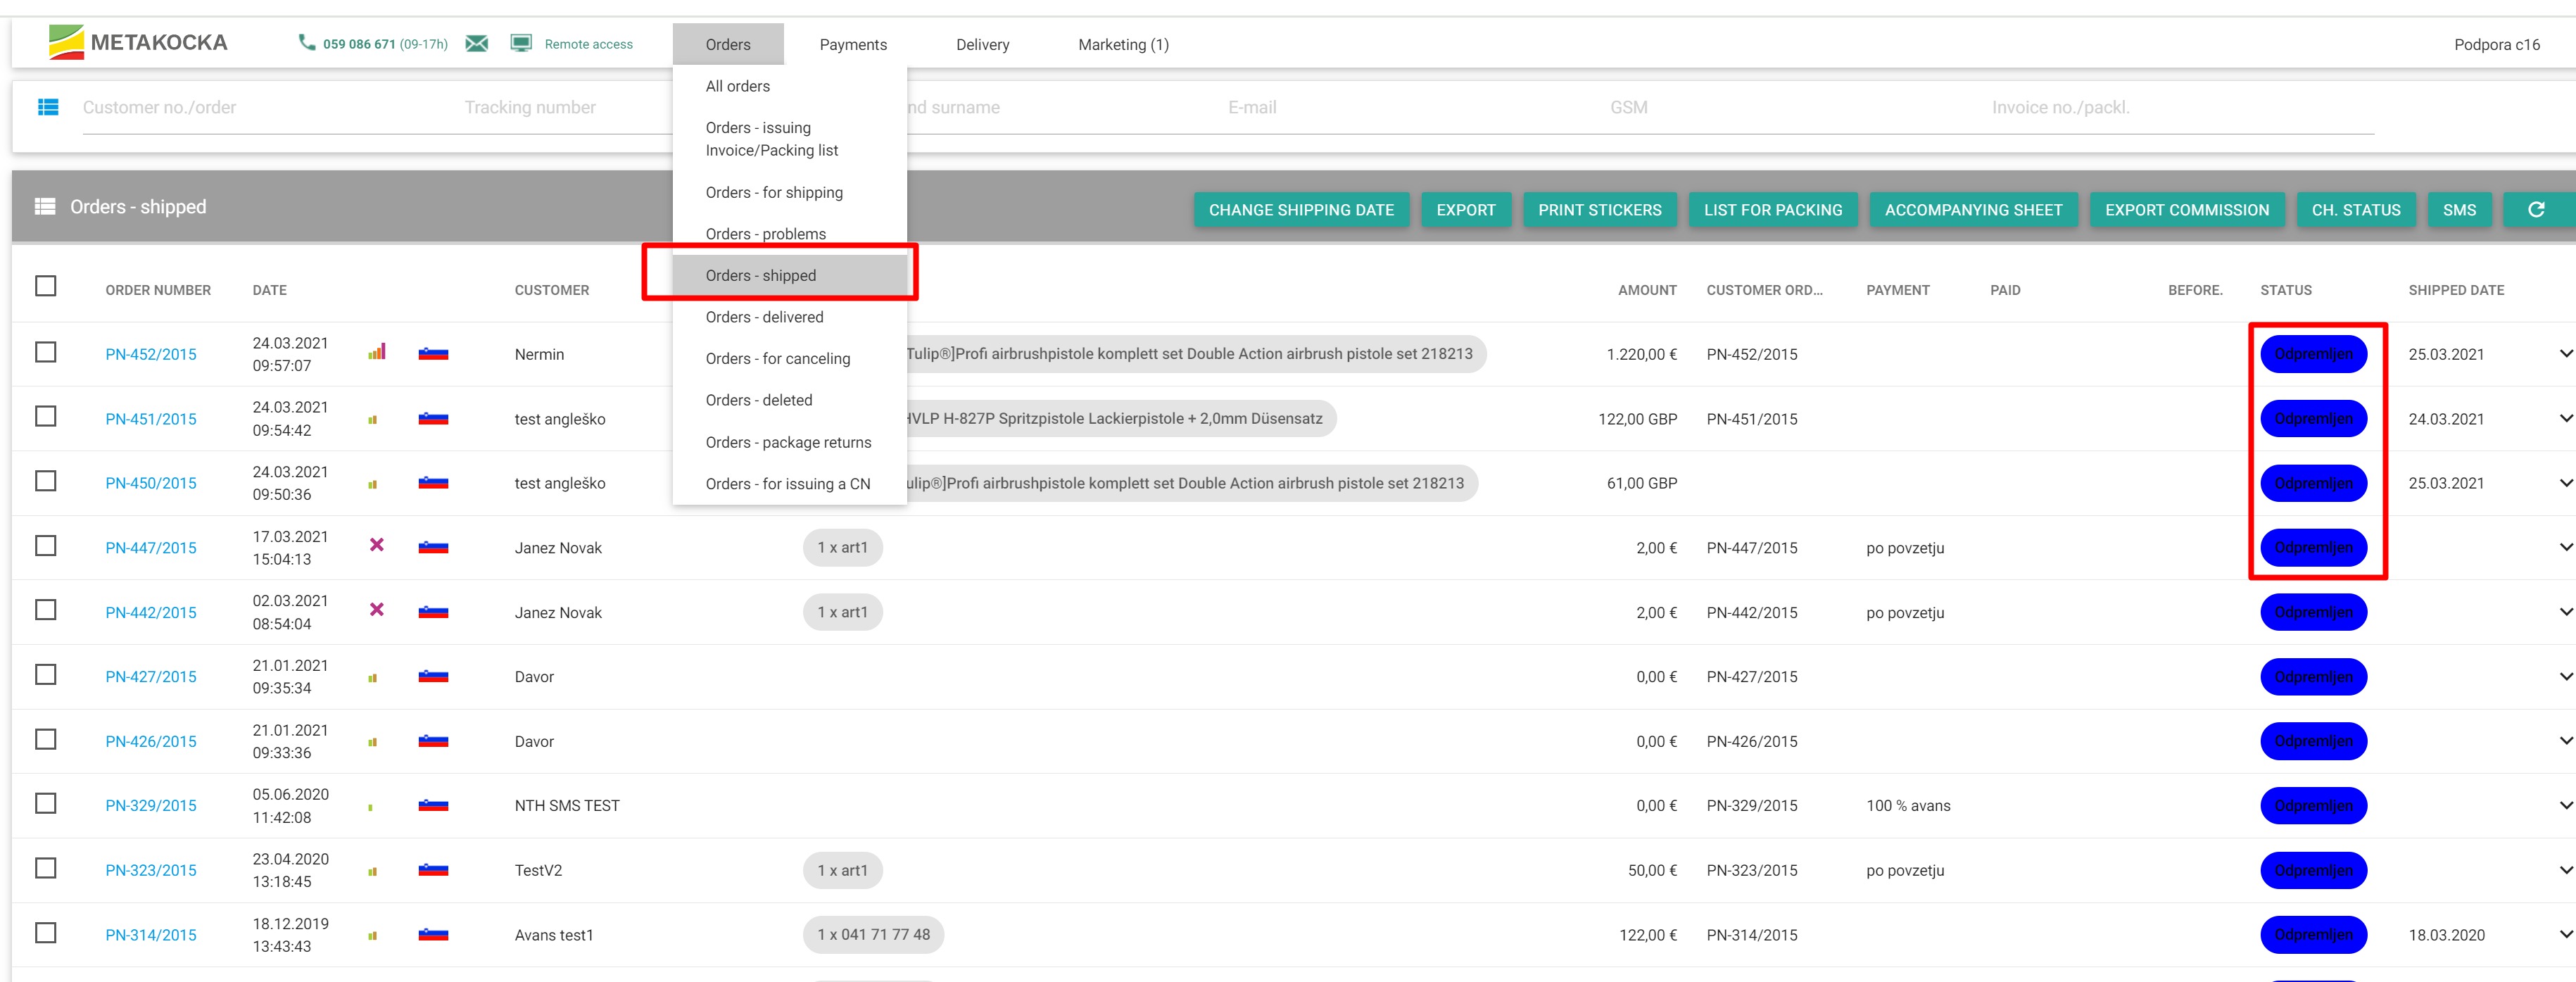Viewport: 2576px width, 982px height.
Task: Open the Payments menu
Action: (x=852, y=45)
